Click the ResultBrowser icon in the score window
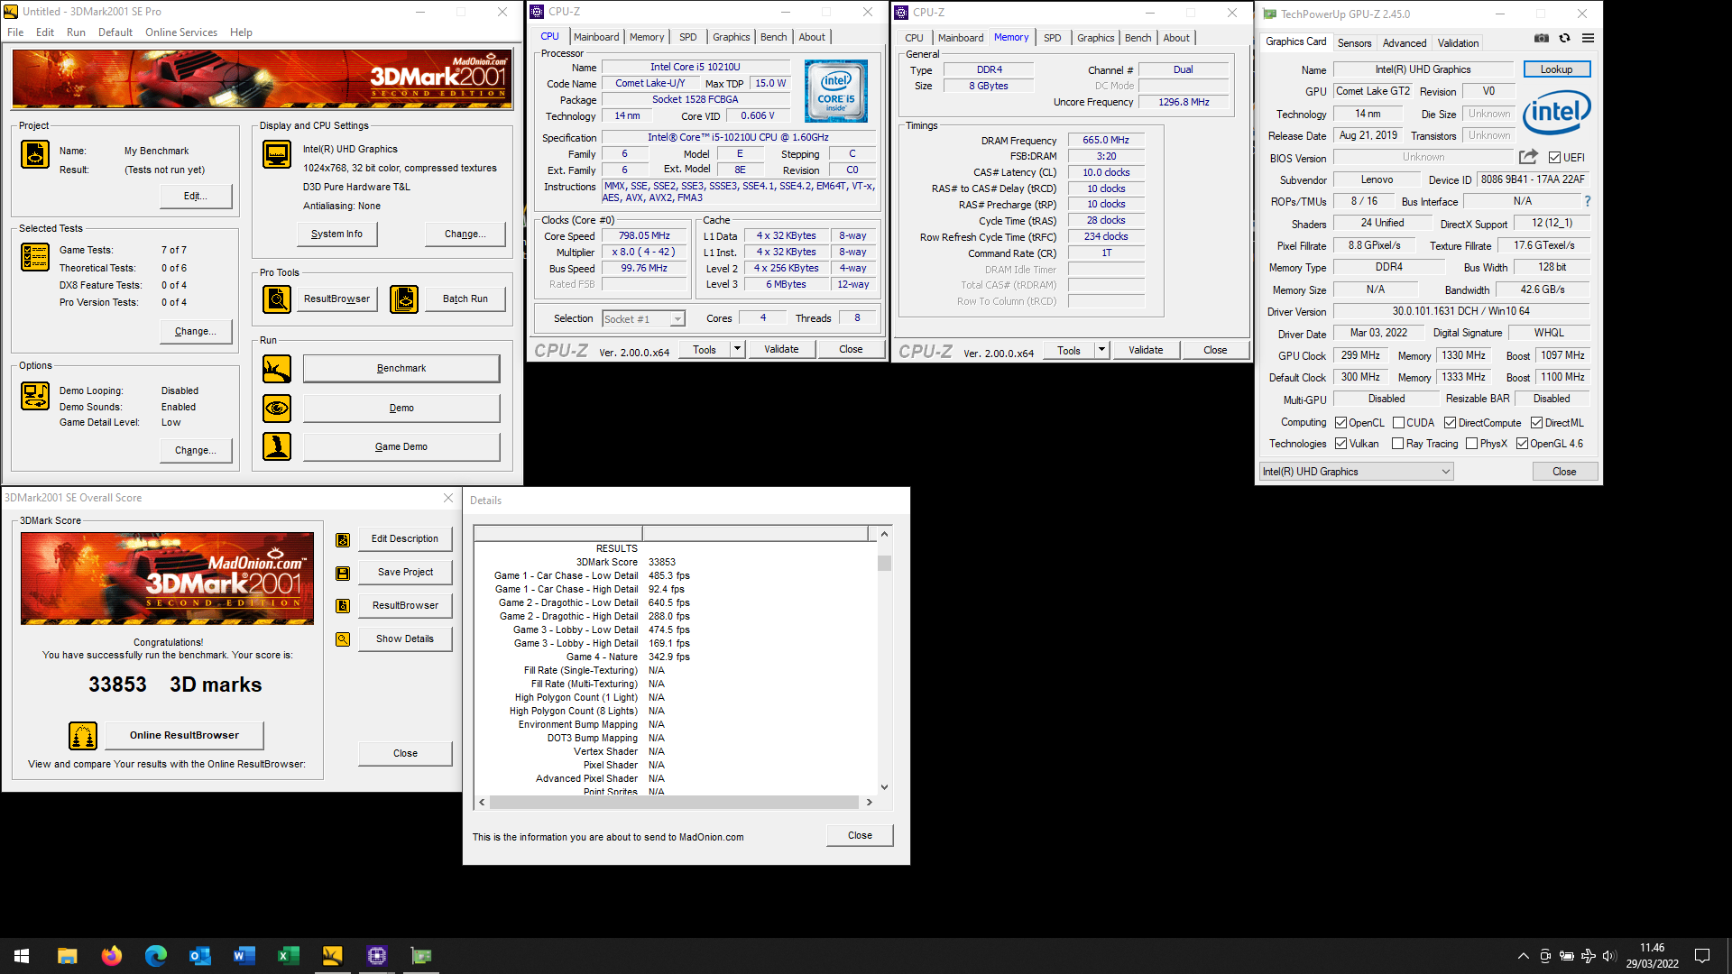Image resolution: width=1732 pixels, height=974 pixels. 343,606
